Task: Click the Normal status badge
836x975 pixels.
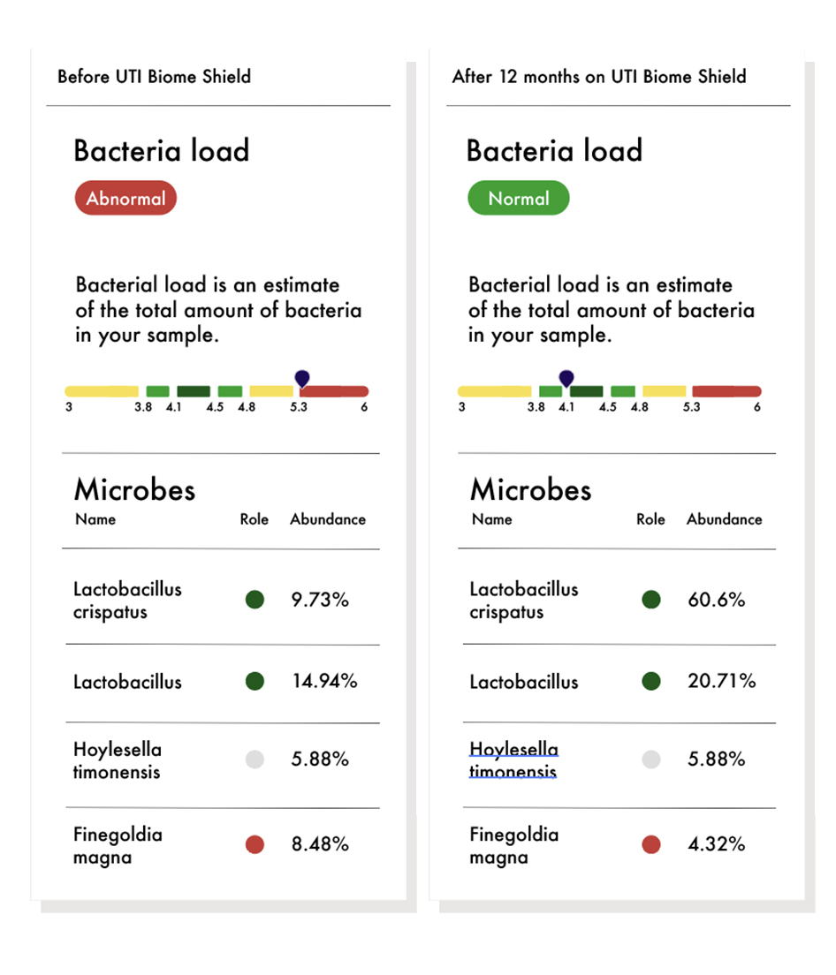Action: click(x=519, y=198)
